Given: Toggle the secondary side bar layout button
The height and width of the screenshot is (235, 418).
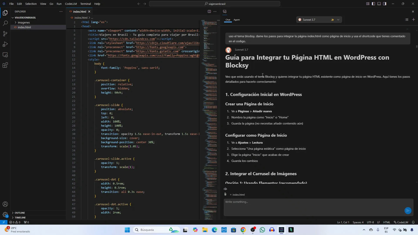Looking at the screenshot, I should click(x=385, y=4).
